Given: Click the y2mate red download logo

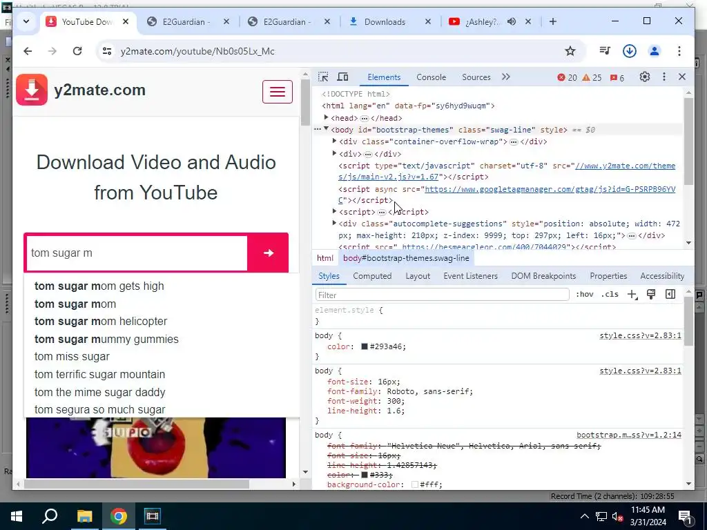Looking at the screenshot, I should pyautogui.click(x=32, y=90).
